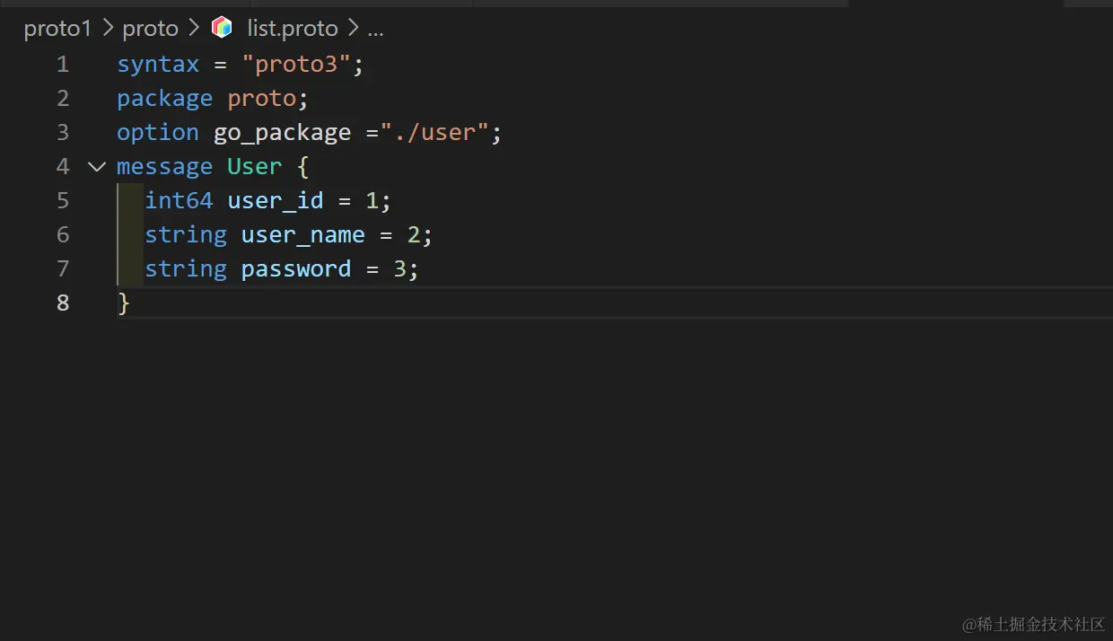Screen dimensions: 1113x641
Task: Click line number 2 in gutter
Action: [x=63, y=98]
